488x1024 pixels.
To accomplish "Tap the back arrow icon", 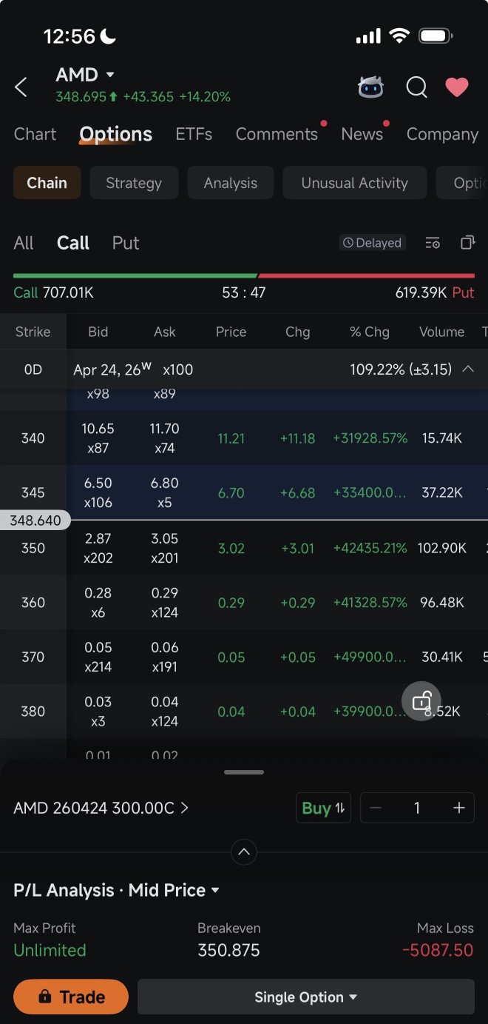I will 21,87.
